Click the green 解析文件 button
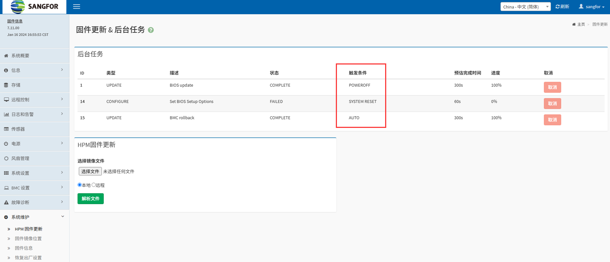Screen dimensions: 610x262 coord(91,199)
